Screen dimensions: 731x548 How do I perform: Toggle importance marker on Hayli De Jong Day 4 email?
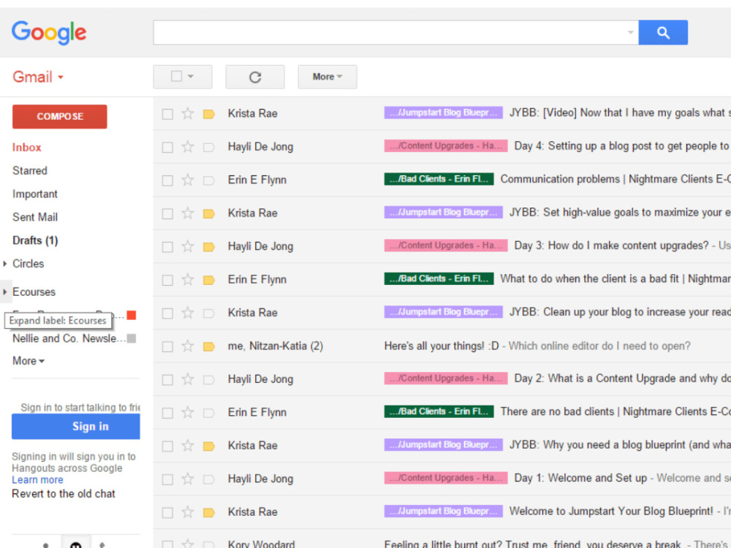point(209,148)
